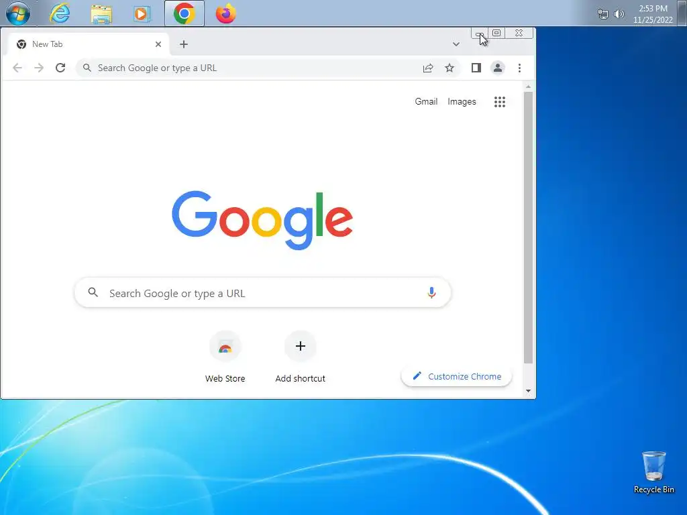
Task: Click the Show desktop strip
Action: coord(682,13)
